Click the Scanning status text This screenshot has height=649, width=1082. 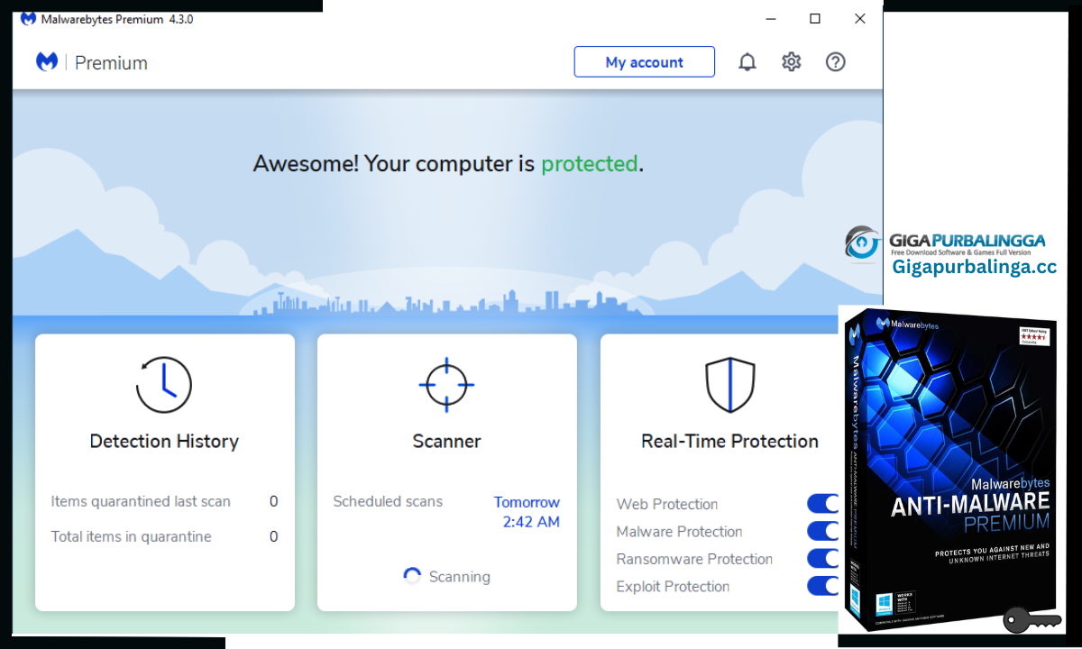(x=460, y=577)
